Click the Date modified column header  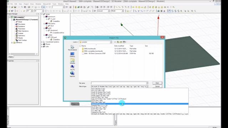(119, 46)
